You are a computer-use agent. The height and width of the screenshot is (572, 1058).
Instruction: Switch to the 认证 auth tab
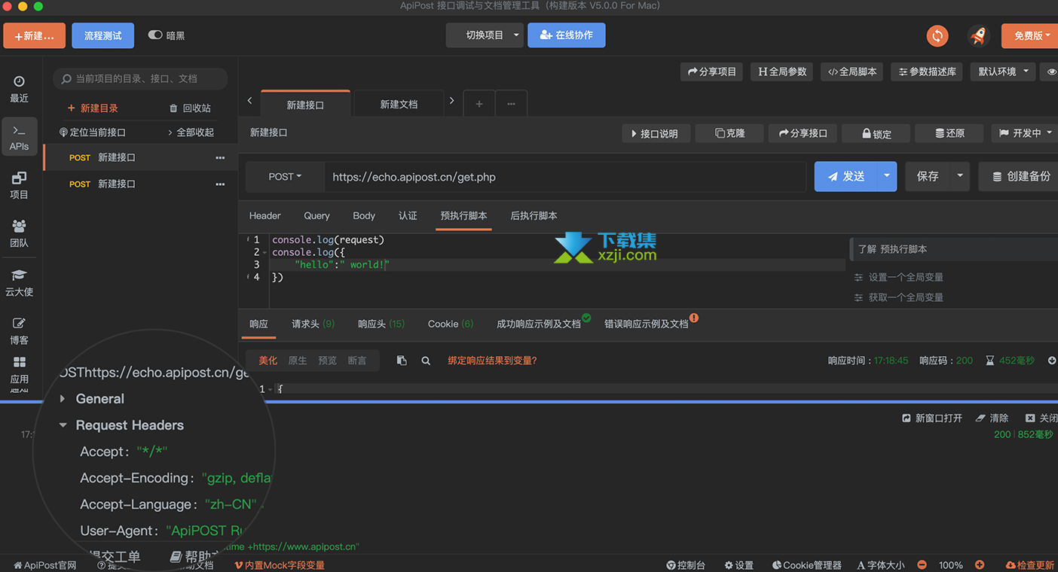[x=408, y=216]
